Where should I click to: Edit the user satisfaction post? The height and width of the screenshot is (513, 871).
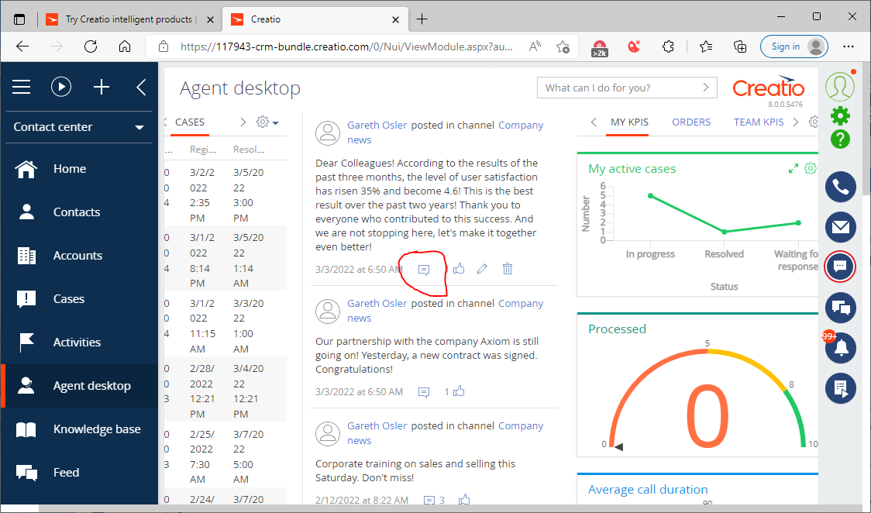tap(482, 269)
